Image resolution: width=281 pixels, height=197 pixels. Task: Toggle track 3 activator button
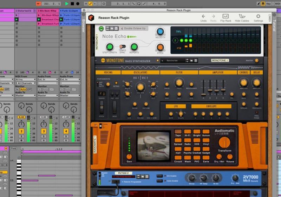click(44, 131)
